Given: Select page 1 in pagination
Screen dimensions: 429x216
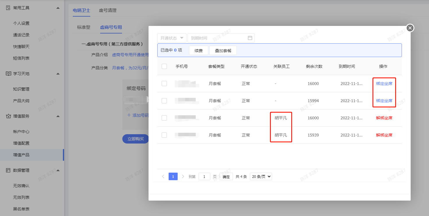Looking at the screenshot, I should point(173,176).
